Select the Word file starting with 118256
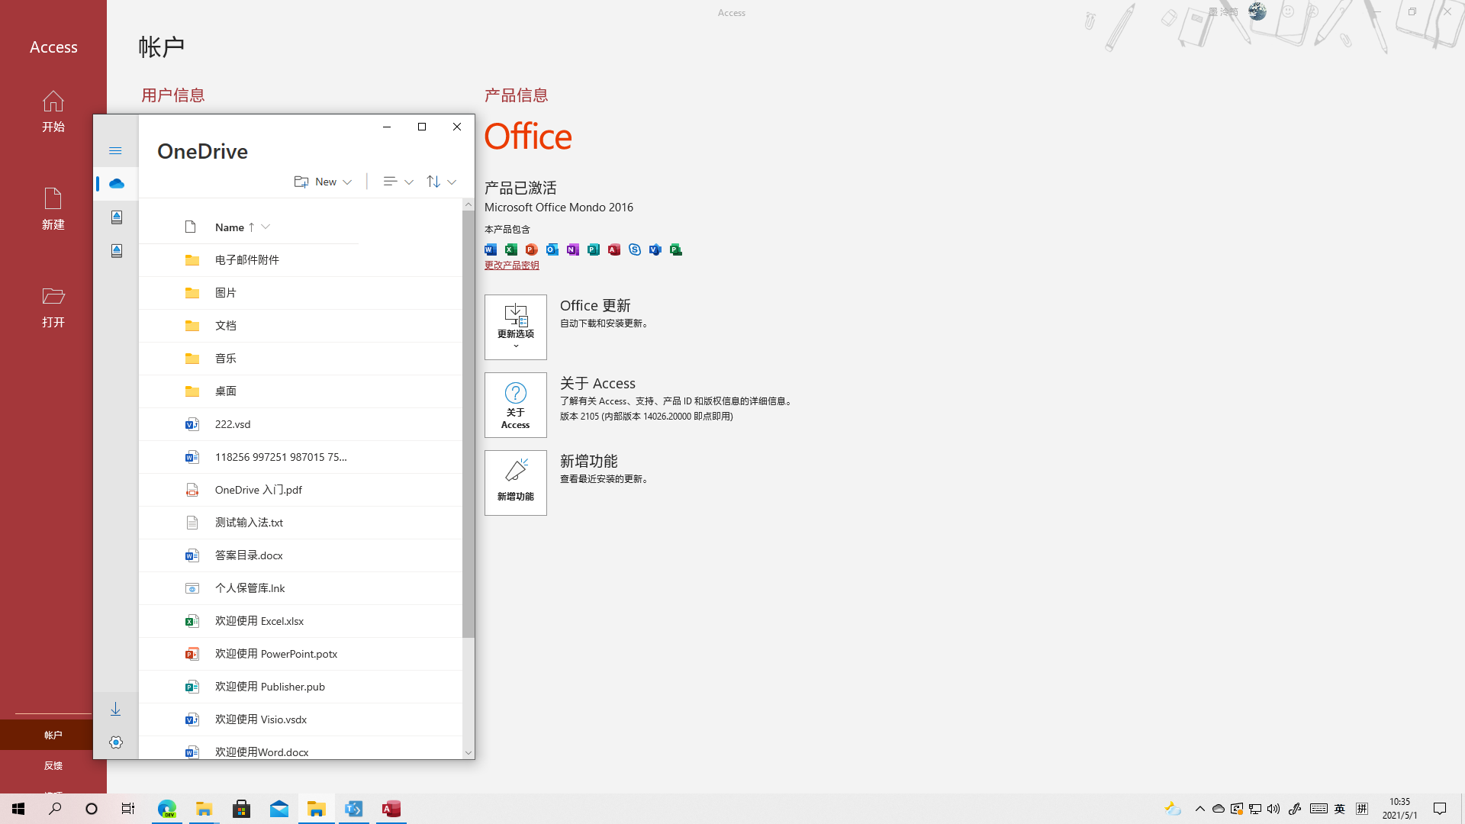This screenshot has width=1465, height=824. point(301,457)
